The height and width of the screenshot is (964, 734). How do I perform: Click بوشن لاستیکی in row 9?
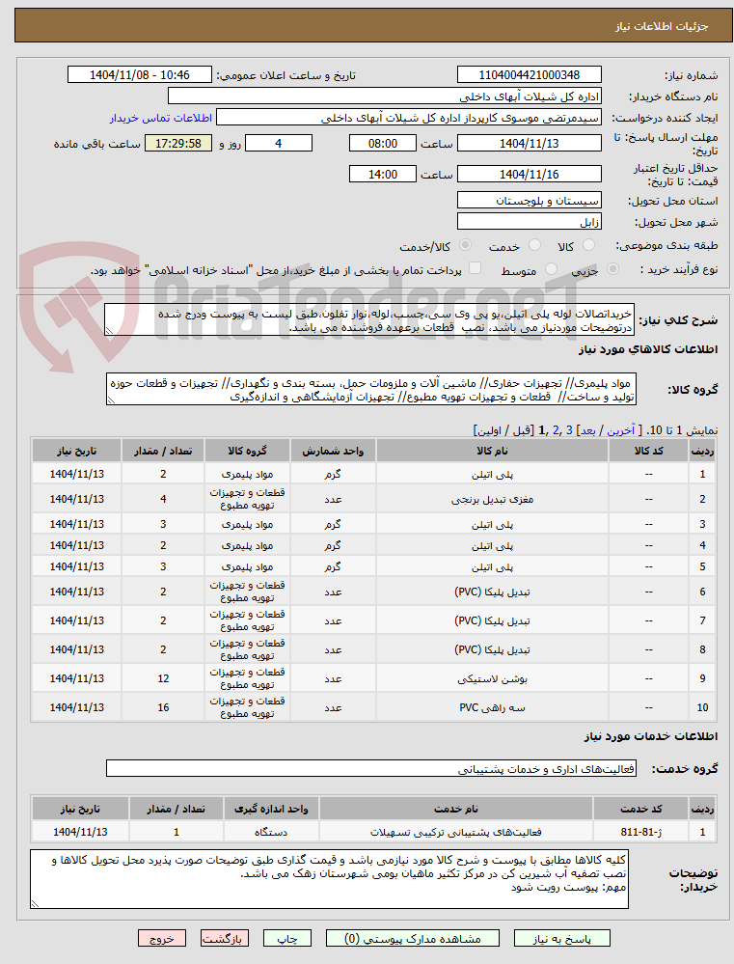click(493, 678)
